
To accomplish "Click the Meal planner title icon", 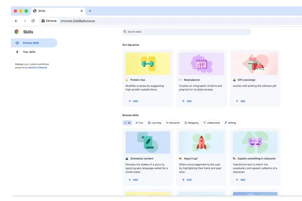I will pyautogui.click(x=180, y=80).
